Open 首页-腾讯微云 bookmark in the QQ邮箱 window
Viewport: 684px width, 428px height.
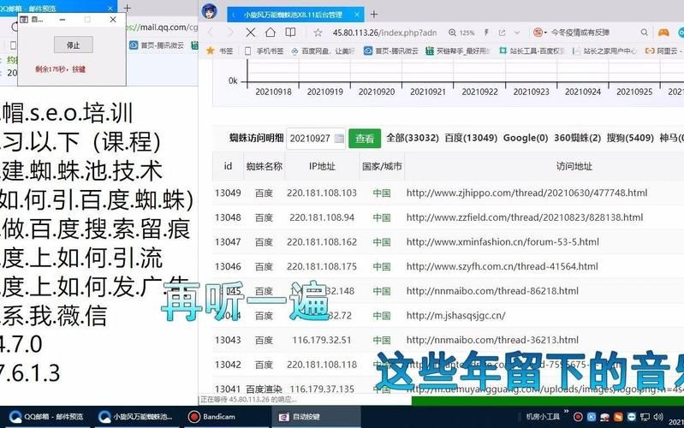pos(157,45)
